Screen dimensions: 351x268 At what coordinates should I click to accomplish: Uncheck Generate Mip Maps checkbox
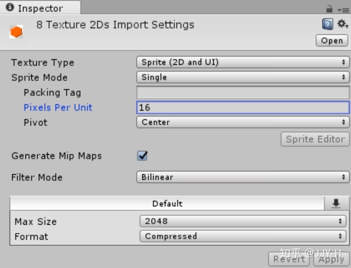142,156
